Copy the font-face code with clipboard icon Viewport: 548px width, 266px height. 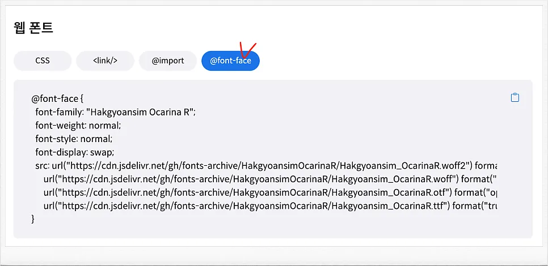click(515, 97)
